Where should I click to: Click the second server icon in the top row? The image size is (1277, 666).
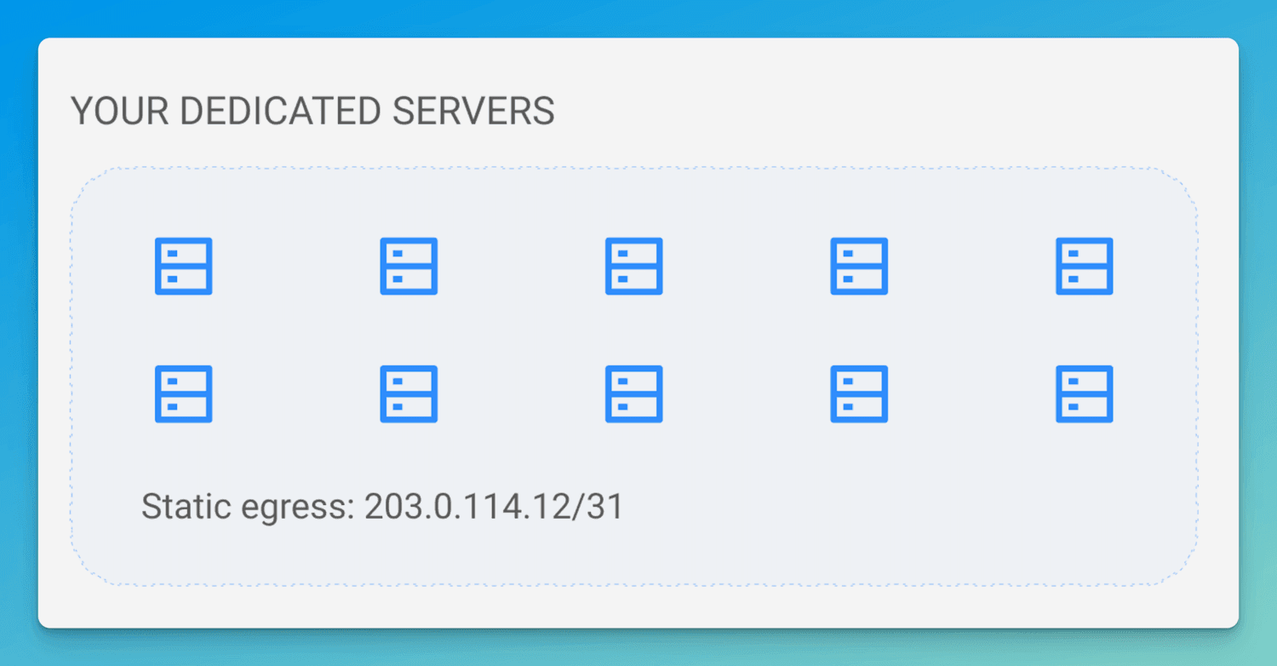coord(409,266)
